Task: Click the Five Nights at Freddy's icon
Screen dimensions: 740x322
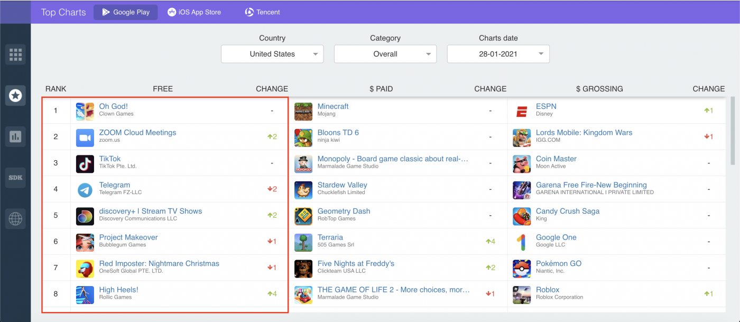Action: pyautogui.click(x=303, y=269)
